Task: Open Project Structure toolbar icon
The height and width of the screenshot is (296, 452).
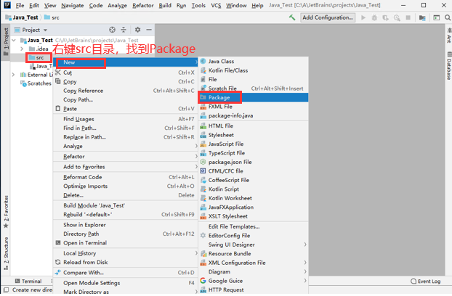Action: coord(422,18)
